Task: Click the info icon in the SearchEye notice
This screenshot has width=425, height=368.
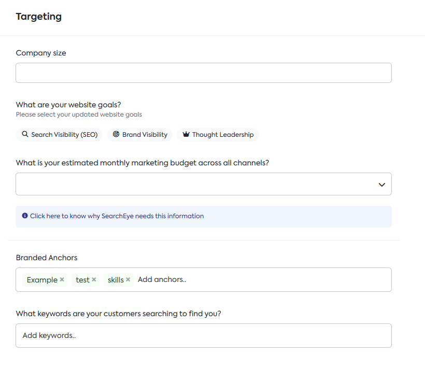Action: coord(25,216)
